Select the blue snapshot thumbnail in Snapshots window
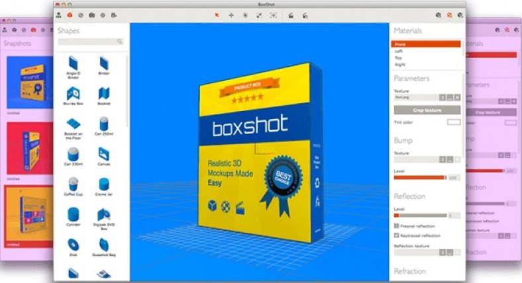The image size is (522, 283). 30,83
